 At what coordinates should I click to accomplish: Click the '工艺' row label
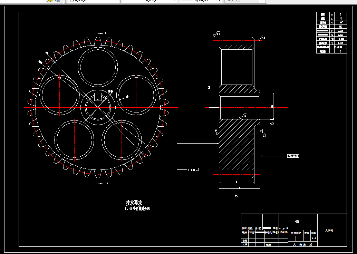coord(245,245)
